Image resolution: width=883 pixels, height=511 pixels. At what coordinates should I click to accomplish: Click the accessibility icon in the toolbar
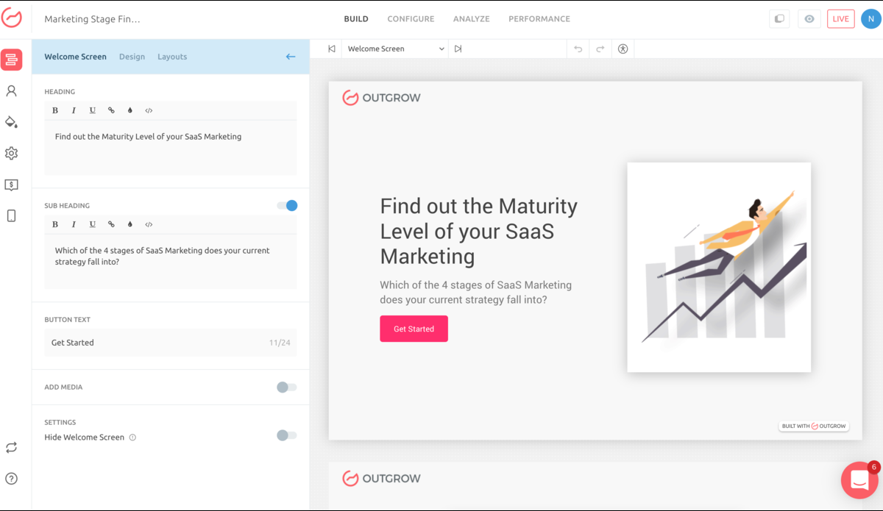coord(623,49)
